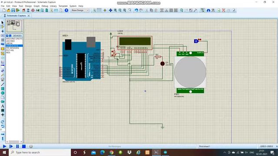Select LOGICSTATE in devices list
The height and width of the screenshot is (156, 278).
pos(14,45)
